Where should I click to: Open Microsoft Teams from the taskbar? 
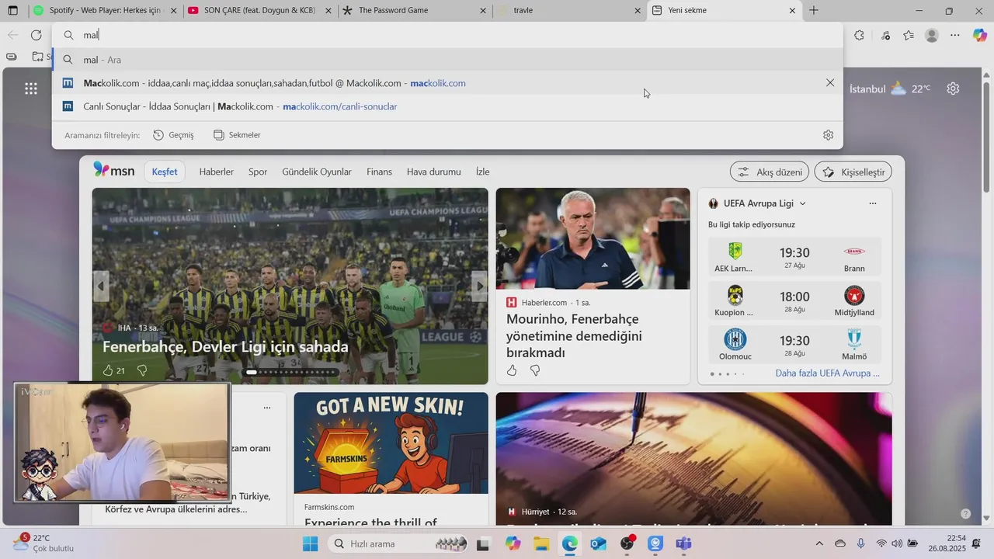(x=683, y=543)
